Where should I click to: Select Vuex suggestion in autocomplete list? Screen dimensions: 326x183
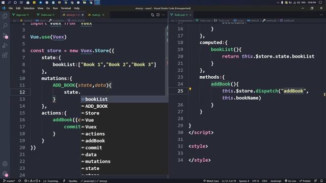pos(124,127)
